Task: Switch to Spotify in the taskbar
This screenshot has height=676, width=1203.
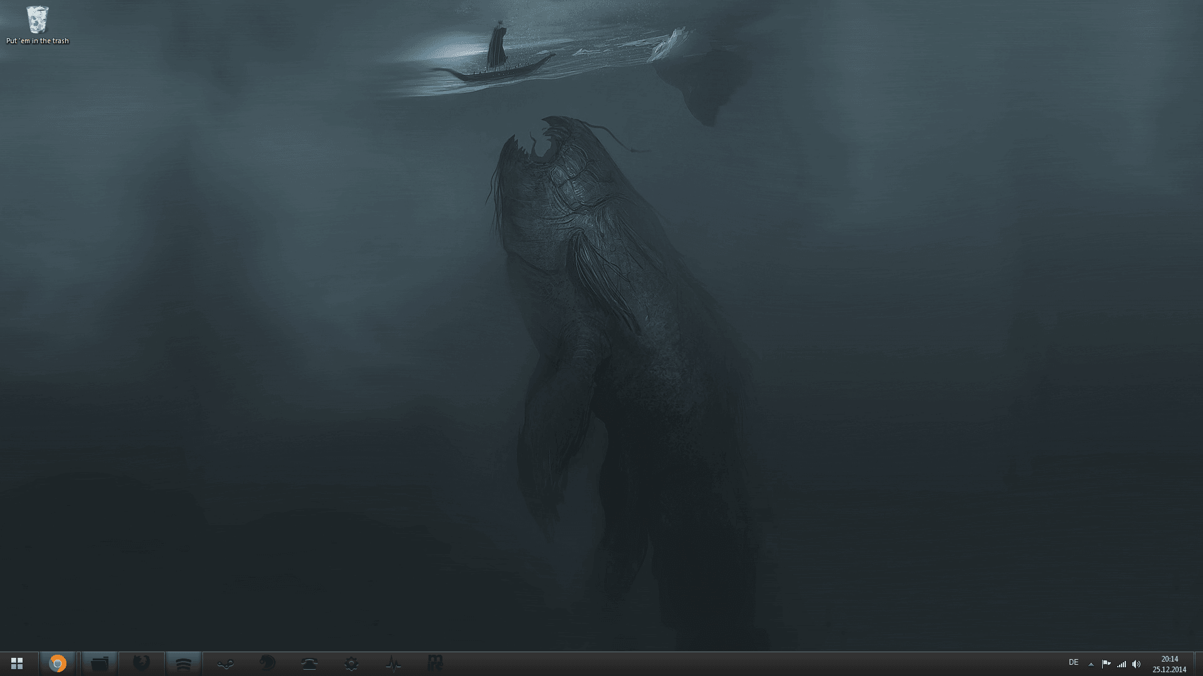Action: (x=184, y=663)
